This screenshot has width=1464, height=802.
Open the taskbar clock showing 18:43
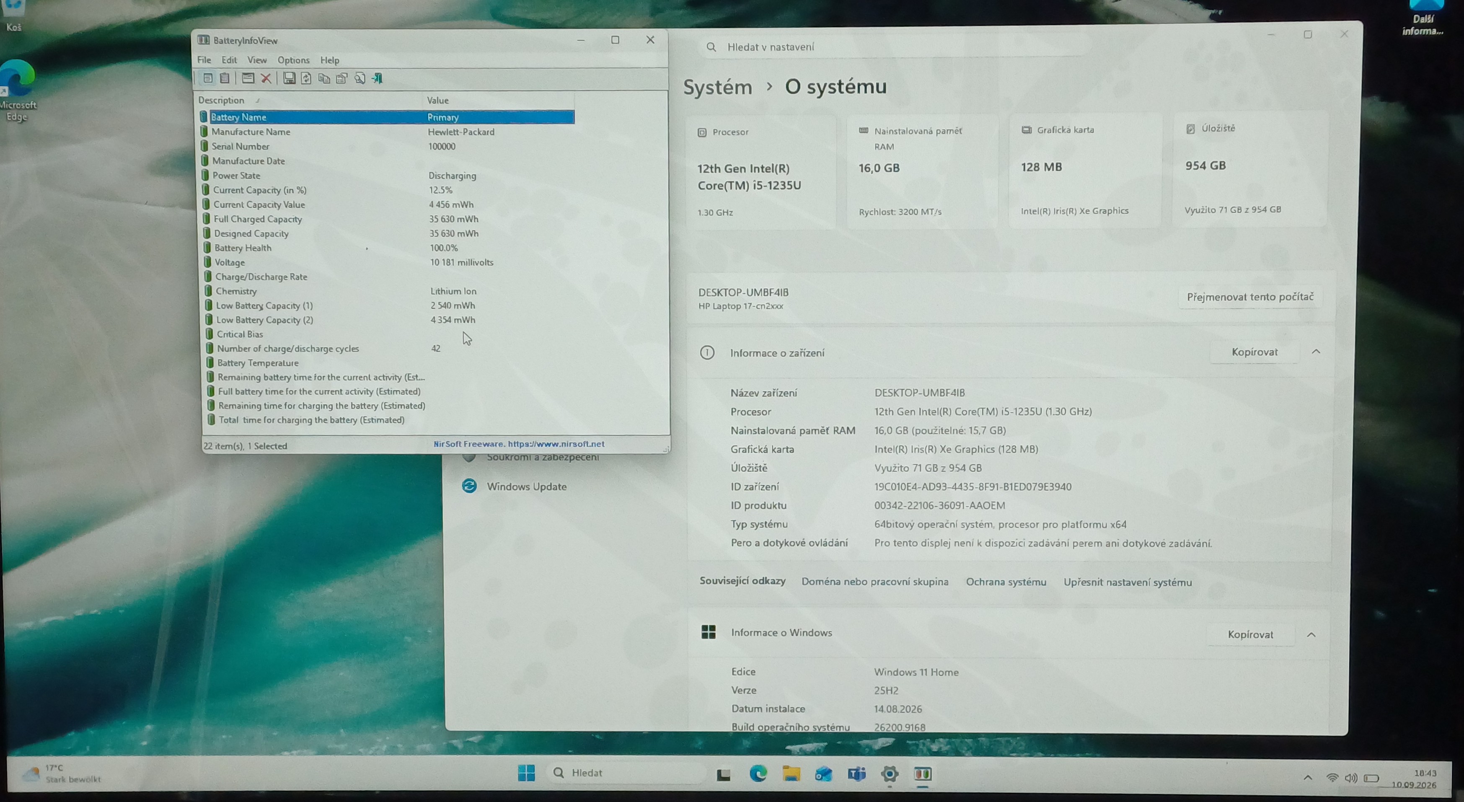(1415, 779)
